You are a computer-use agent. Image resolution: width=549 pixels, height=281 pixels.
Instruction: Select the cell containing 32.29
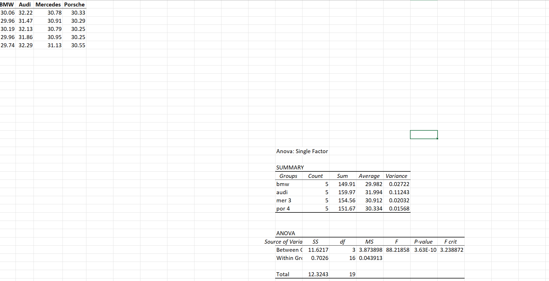(x=25, y=45)
